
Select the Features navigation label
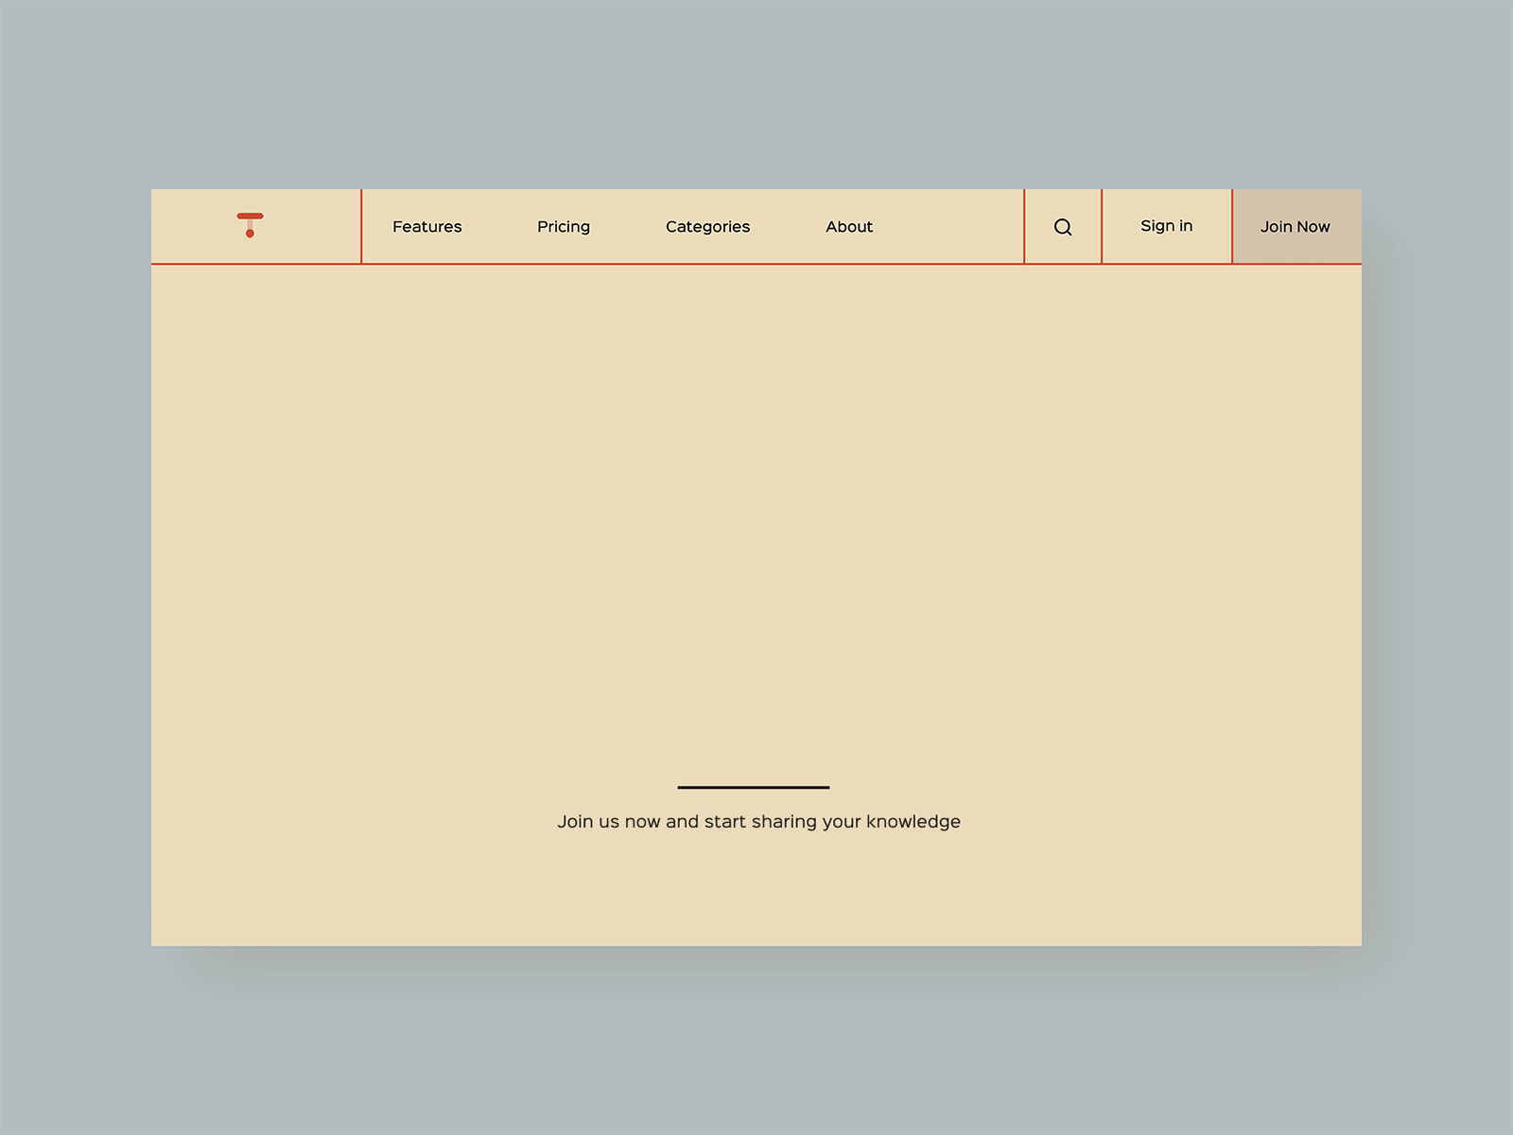426,226
